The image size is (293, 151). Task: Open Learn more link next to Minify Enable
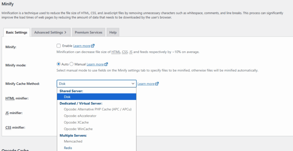coord(82,46)
